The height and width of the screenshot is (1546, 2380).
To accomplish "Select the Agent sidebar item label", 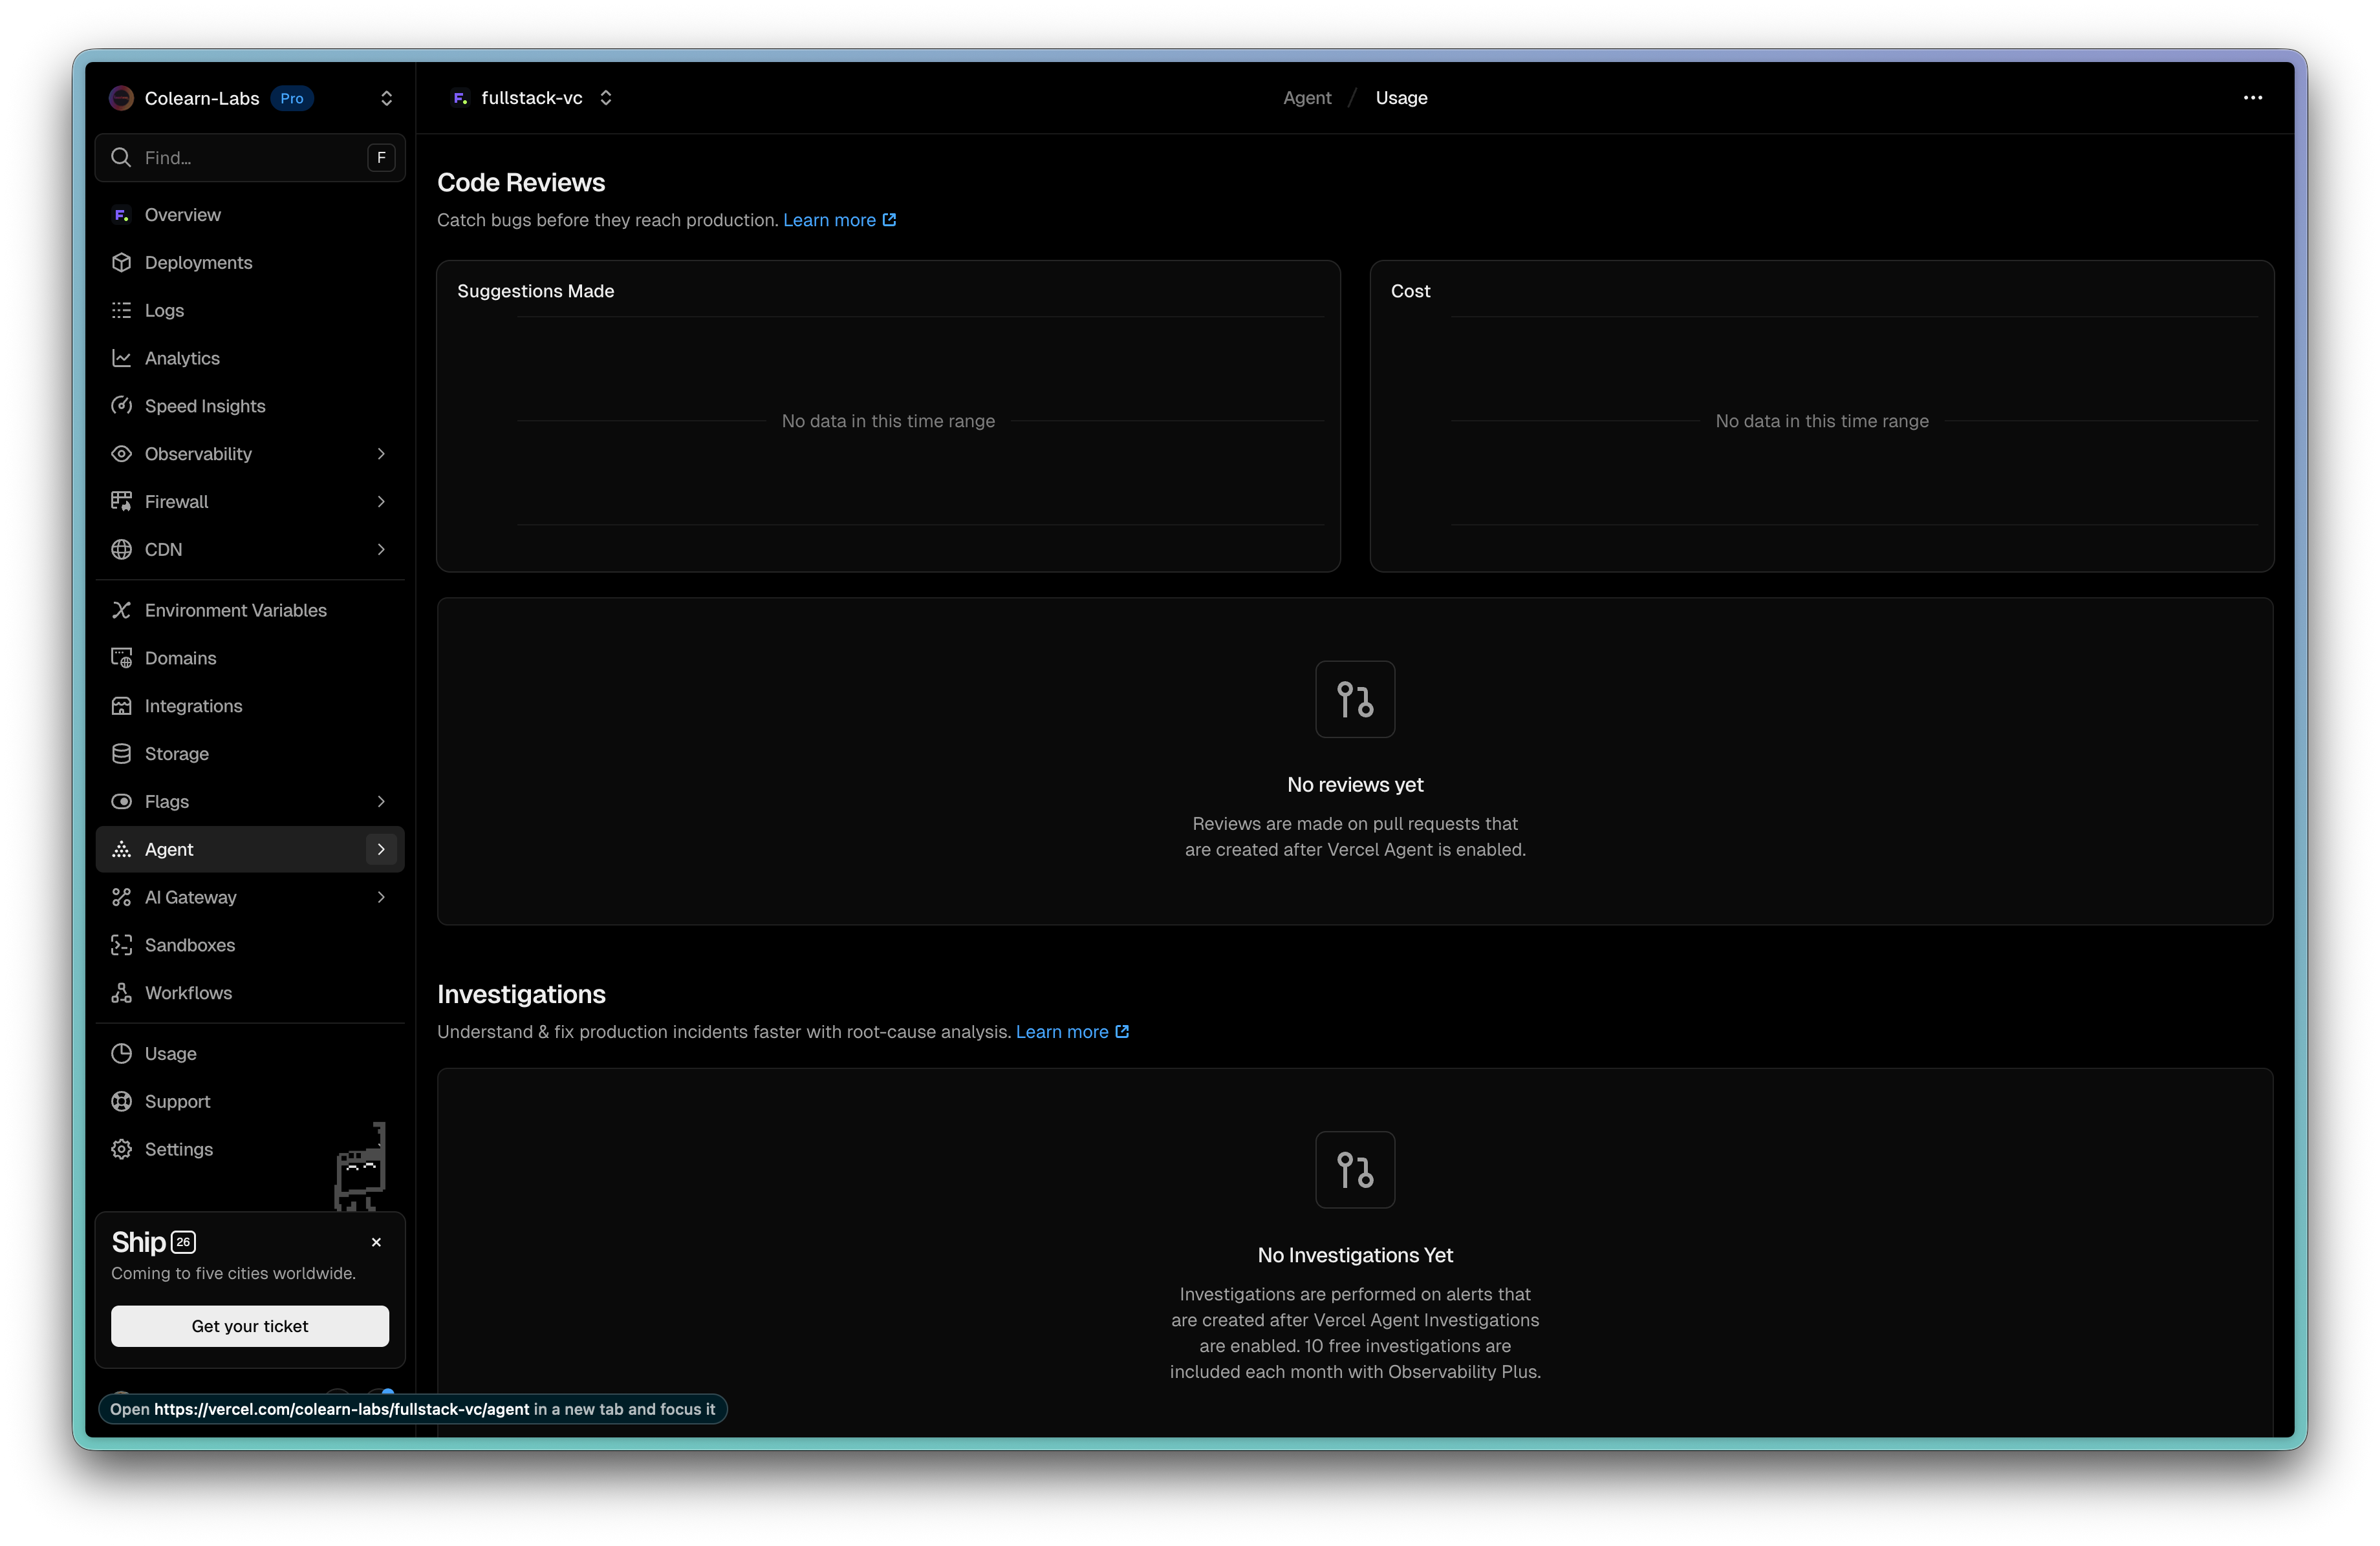I will (x=169, y=849).
